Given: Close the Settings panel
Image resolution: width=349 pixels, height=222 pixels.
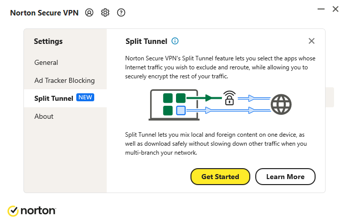Looking at the screenshot, I should click(x=312, y=41).
